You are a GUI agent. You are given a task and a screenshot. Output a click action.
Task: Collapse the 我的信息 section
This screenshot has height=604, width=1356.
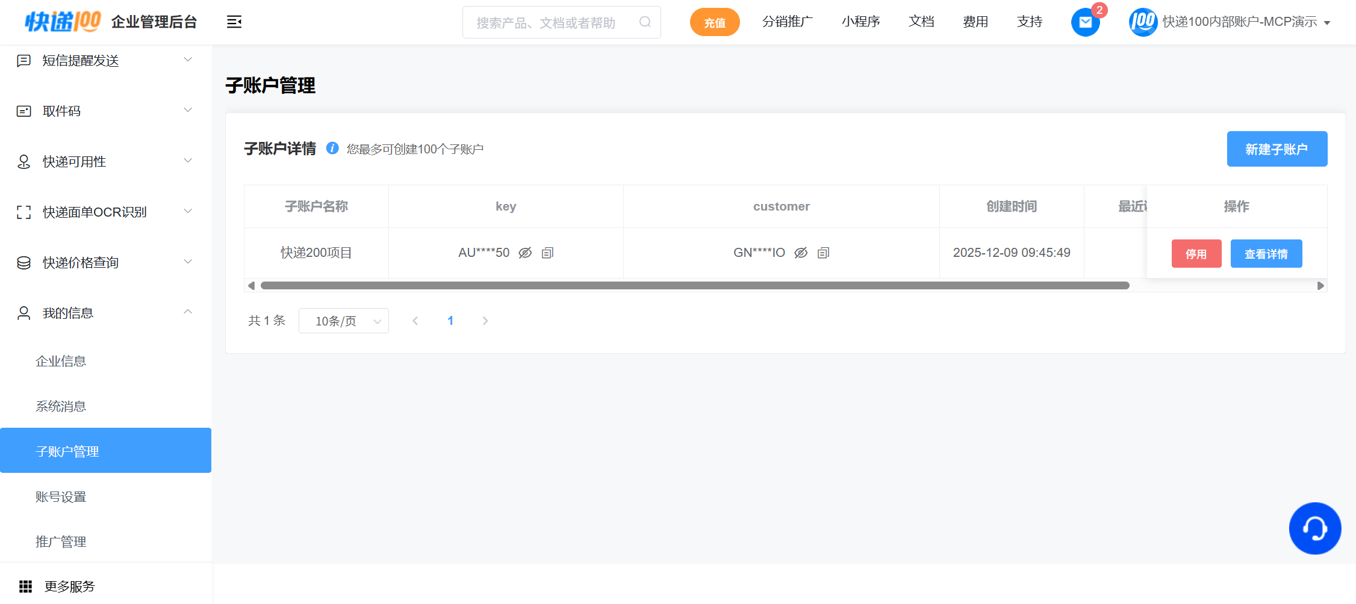point(105,313)
